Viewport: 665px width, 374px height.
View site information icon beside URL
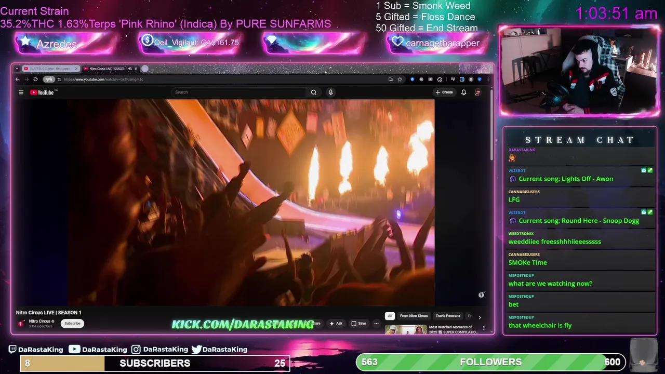pos(59,79)
